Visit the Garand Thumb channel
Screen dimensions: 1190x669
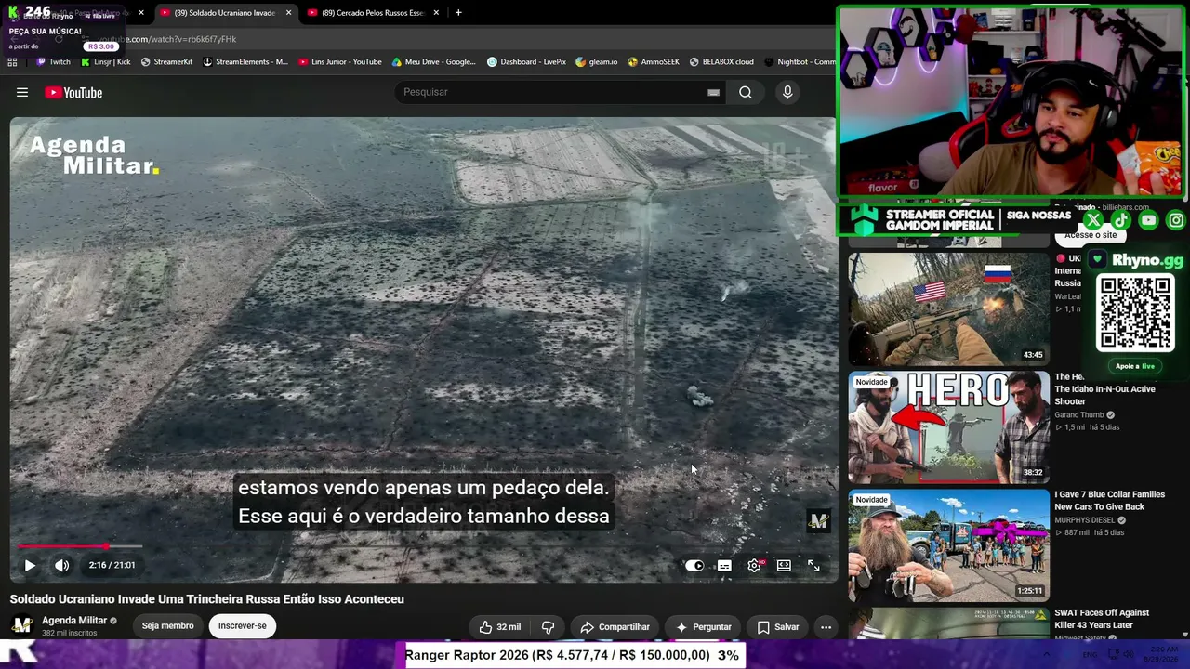point(1078,414)
